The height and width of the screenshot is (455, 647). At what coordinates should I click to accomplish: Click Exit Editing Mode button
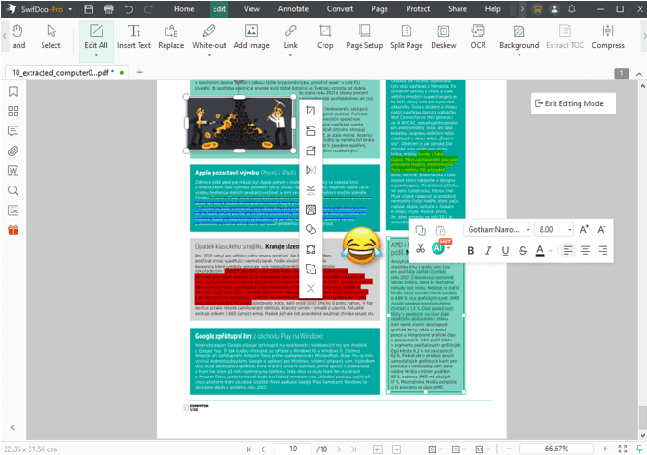(x=573, y=103)
